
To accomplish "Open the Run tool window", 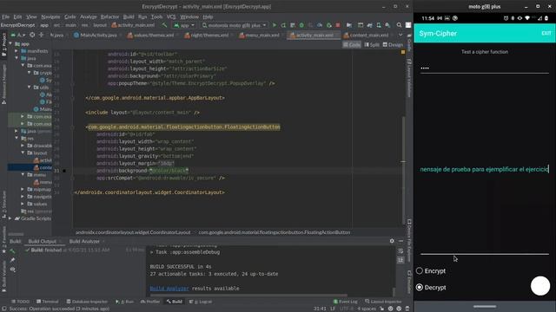I will (124, 302).
